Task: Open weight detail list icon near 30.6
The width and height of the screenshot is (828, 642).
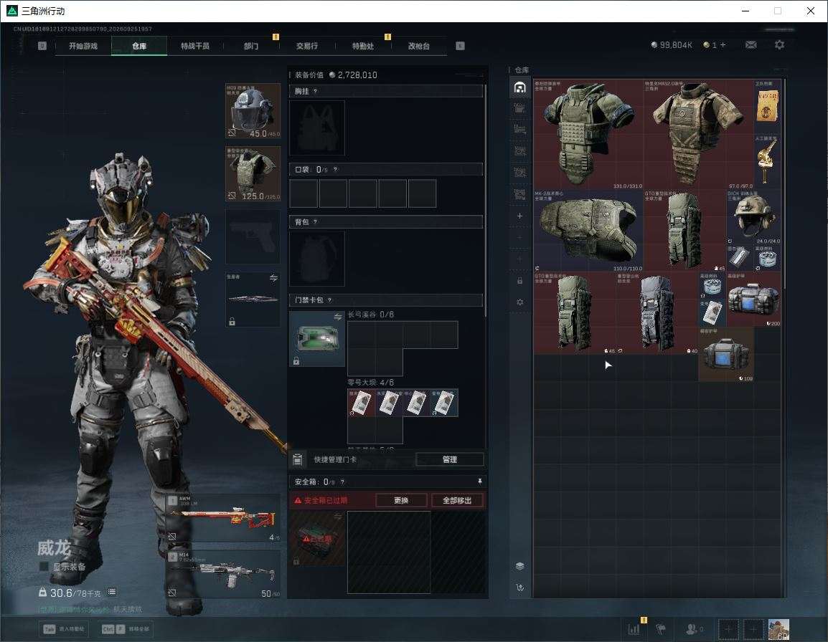Action: [x=112, y=592]
